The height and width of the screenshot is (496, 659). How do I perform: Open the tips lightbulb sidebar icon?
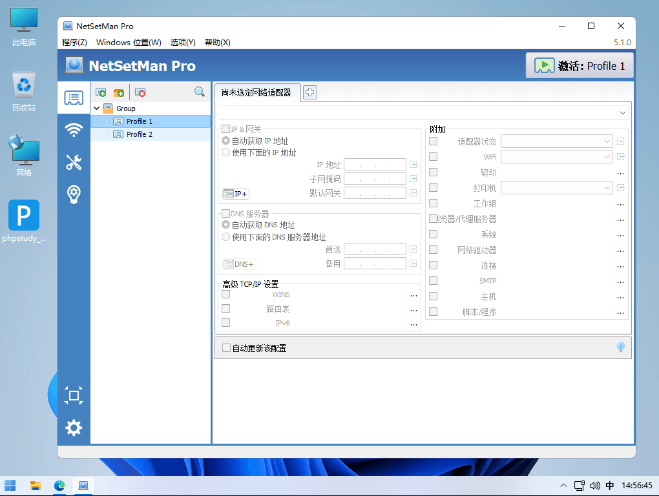[74, 194]
